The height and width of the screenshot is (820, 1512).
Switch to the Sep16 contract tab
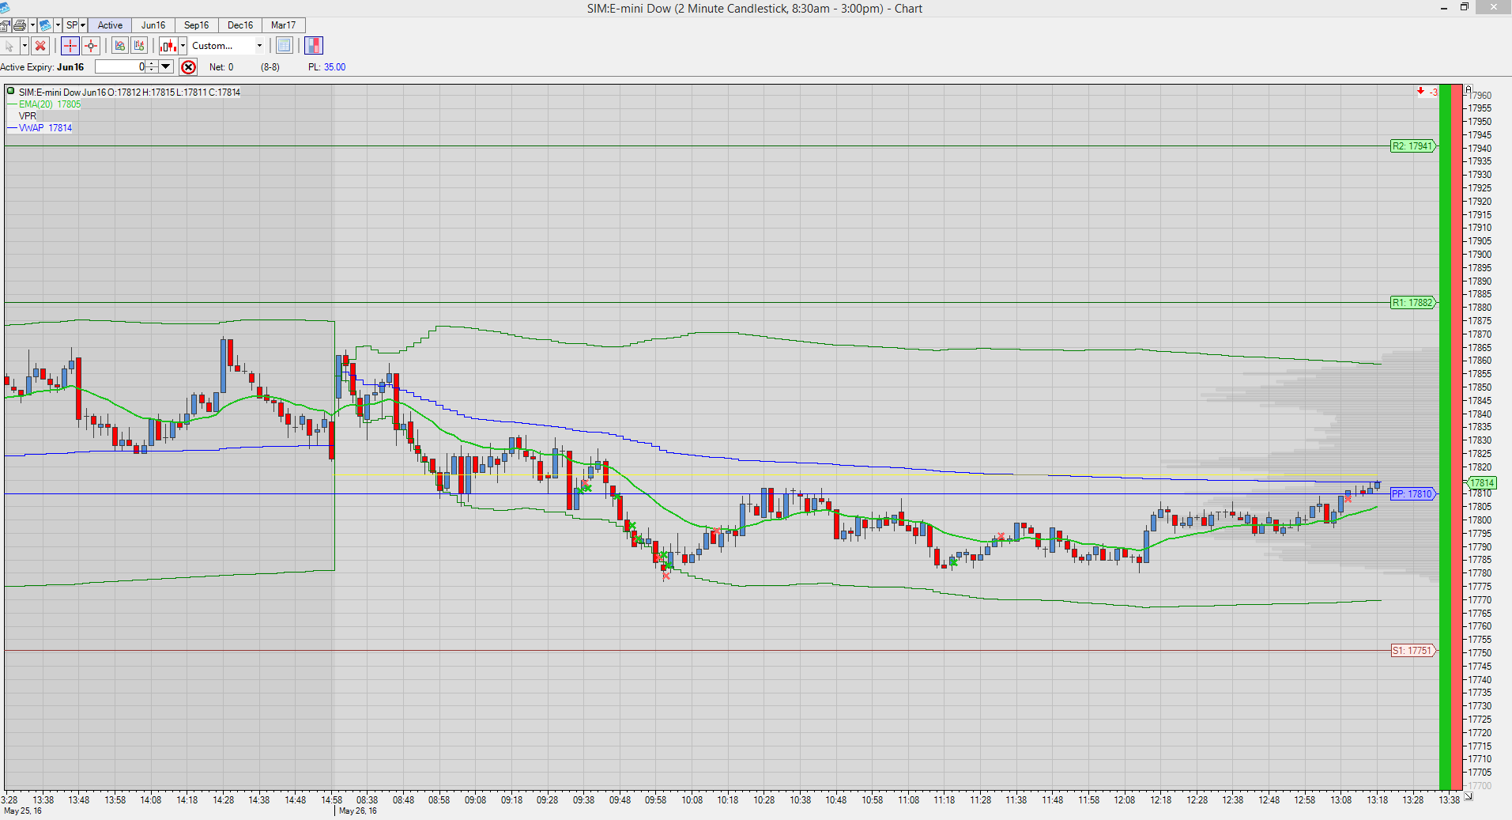[x=197, y=25]
